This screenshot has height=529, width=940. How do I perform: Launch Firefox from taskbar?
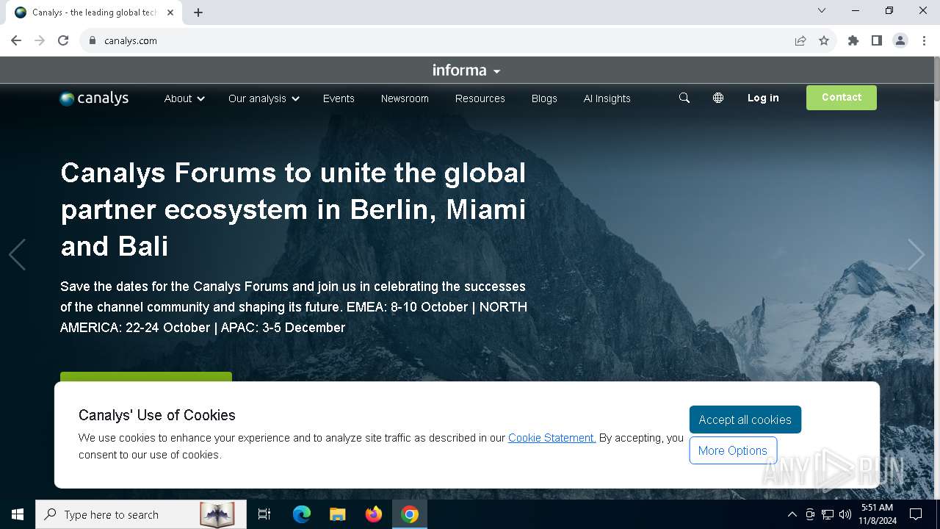pyautogui.click(x=374, y=514)
